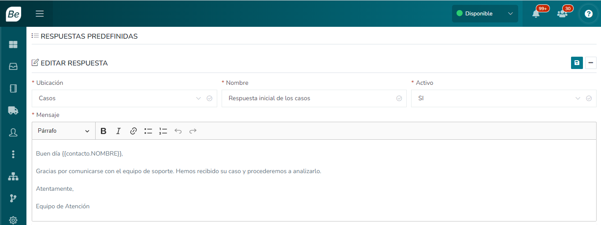Toggle the hamburger sidebar menu
This screenshot has width=601, height=225.
coord(40,14)
